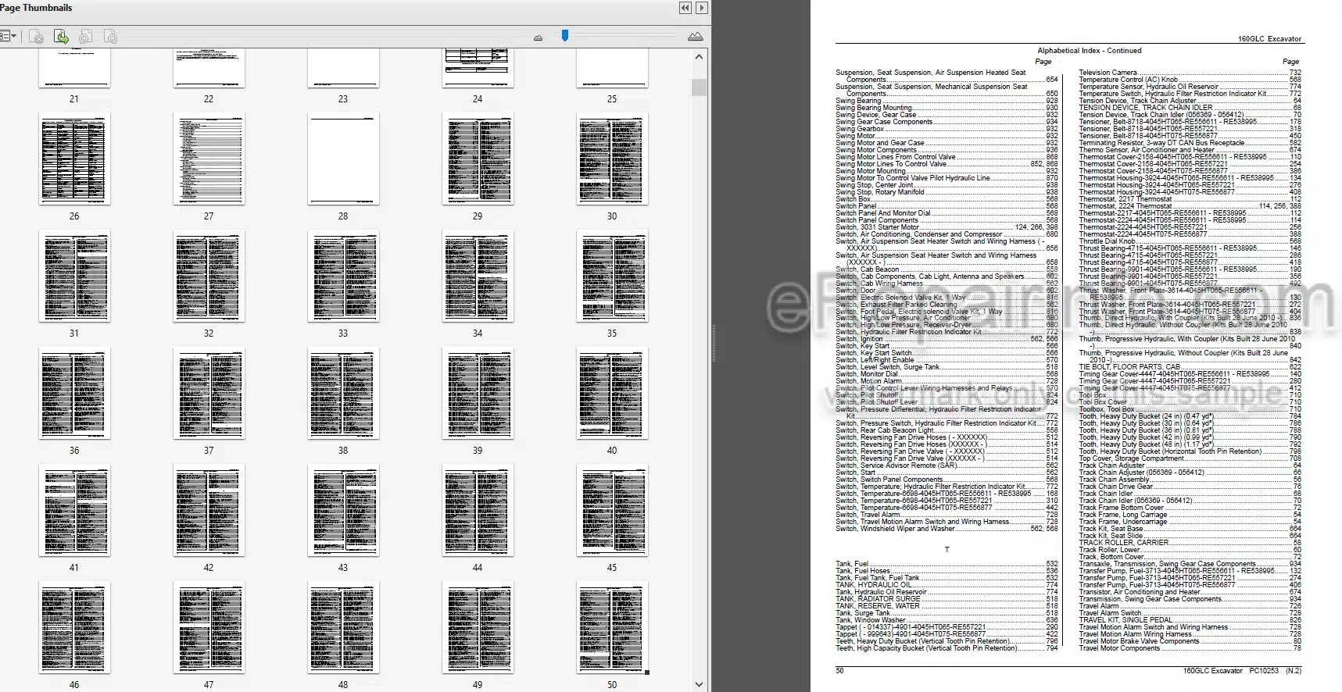Click the 'Page Thumbnails' panel title
Viewport: 1342px width, 692px height.
[36, 8]
